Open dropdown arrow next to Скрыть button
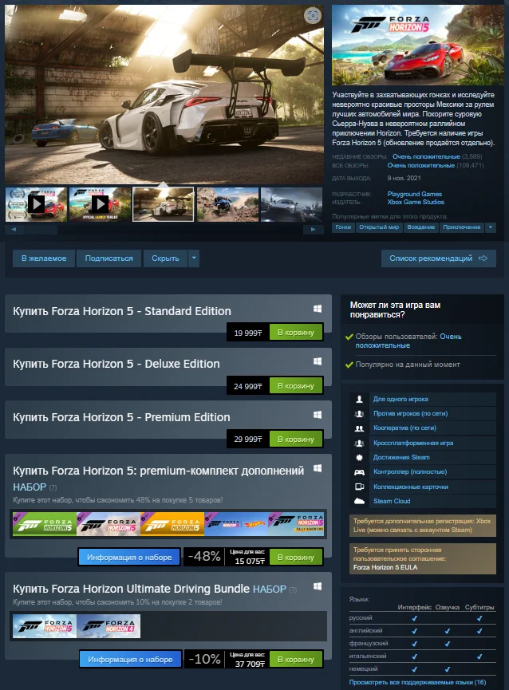Screen dimensions: 509x690 (x=194, y=258)
